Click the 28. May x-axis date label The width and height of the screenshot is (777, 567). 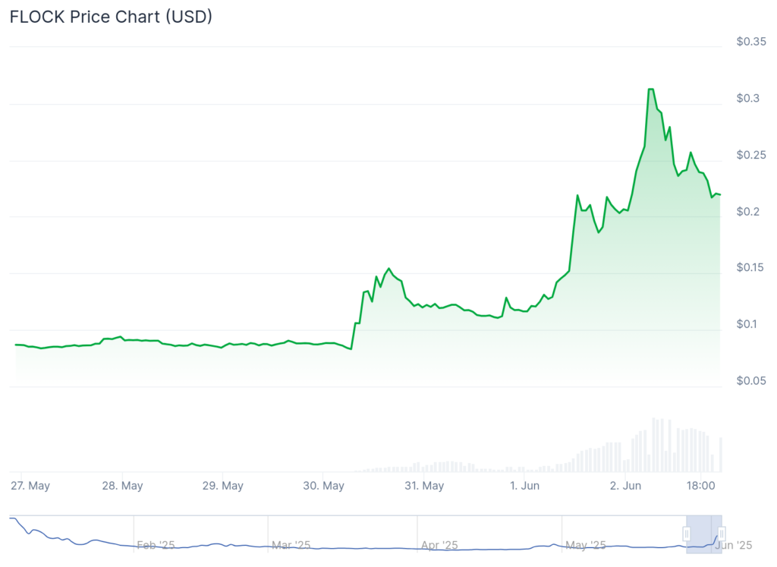[122, 486]
